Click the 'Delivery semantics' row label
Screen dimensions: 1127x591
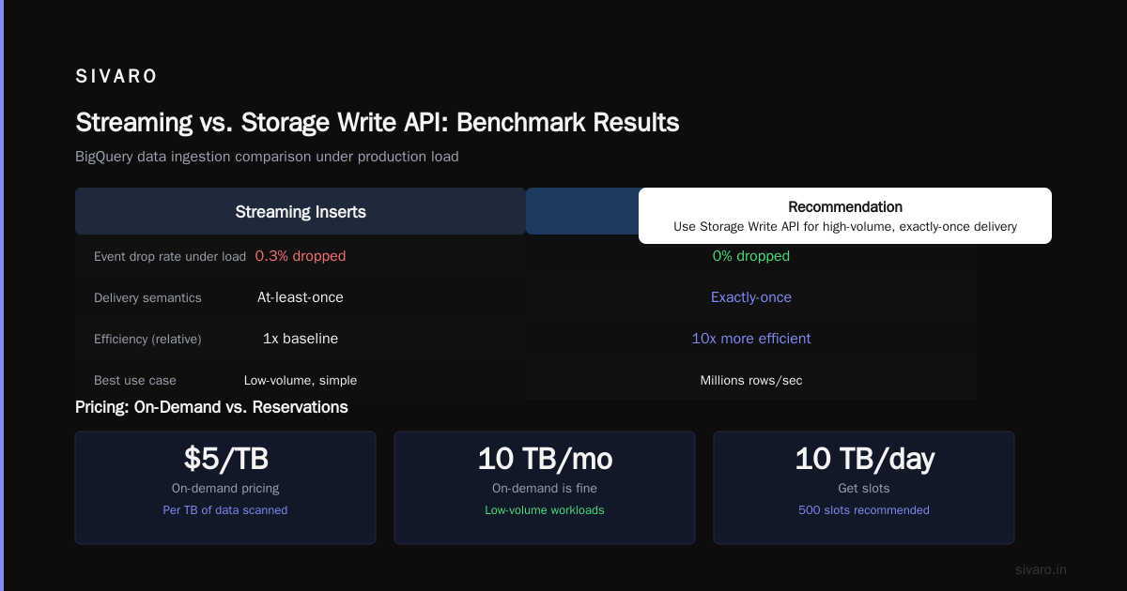[x=147, y=297]
